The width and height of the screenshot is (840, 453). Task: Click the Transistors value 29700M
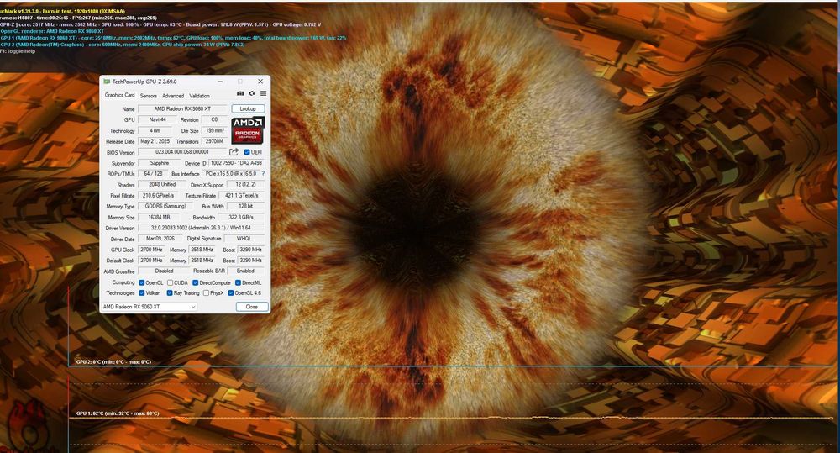pos(215,141)
